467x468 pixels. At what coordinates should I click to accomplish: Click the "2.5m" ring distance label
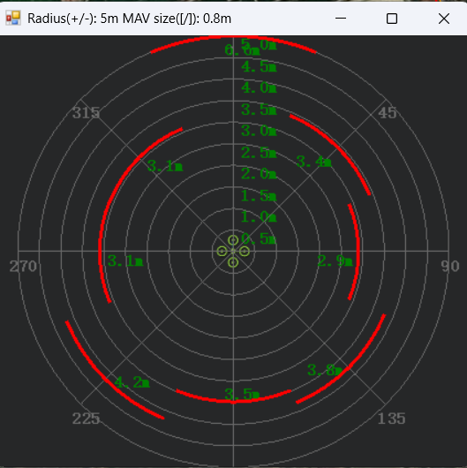pyautogui.click(x=259, y=153)
